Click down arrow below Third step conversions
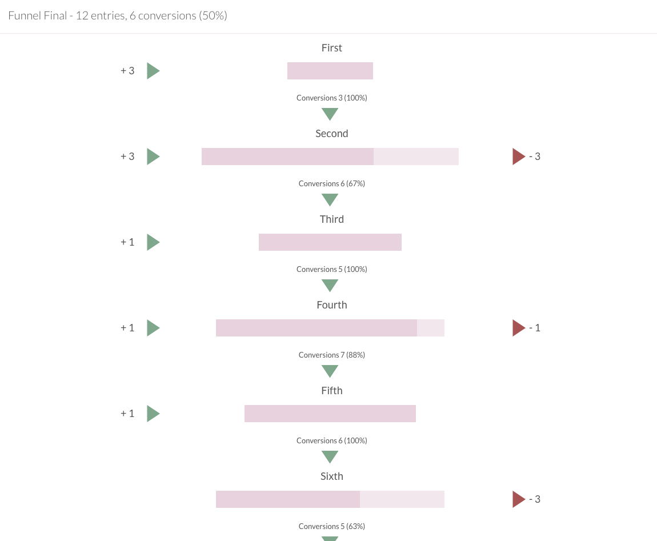This screenshot has height=541, width=657. (x=330, y=286)
